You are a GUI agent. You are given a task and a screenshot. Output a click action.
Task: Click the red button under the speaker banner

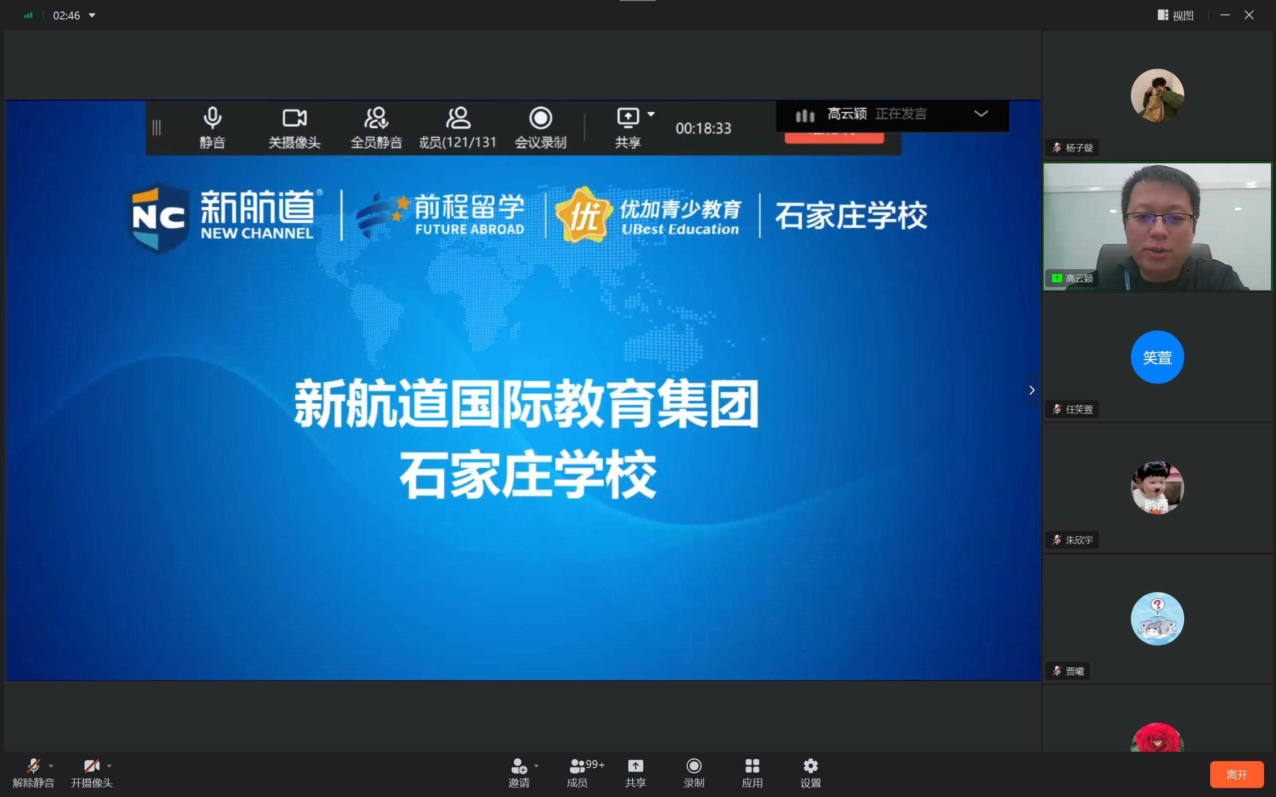point(834,138)
